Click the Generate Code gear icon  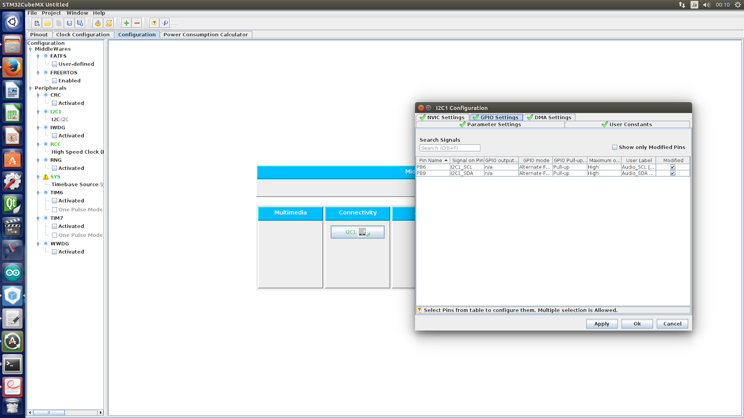pyautogui.click(x=98, y=23)
